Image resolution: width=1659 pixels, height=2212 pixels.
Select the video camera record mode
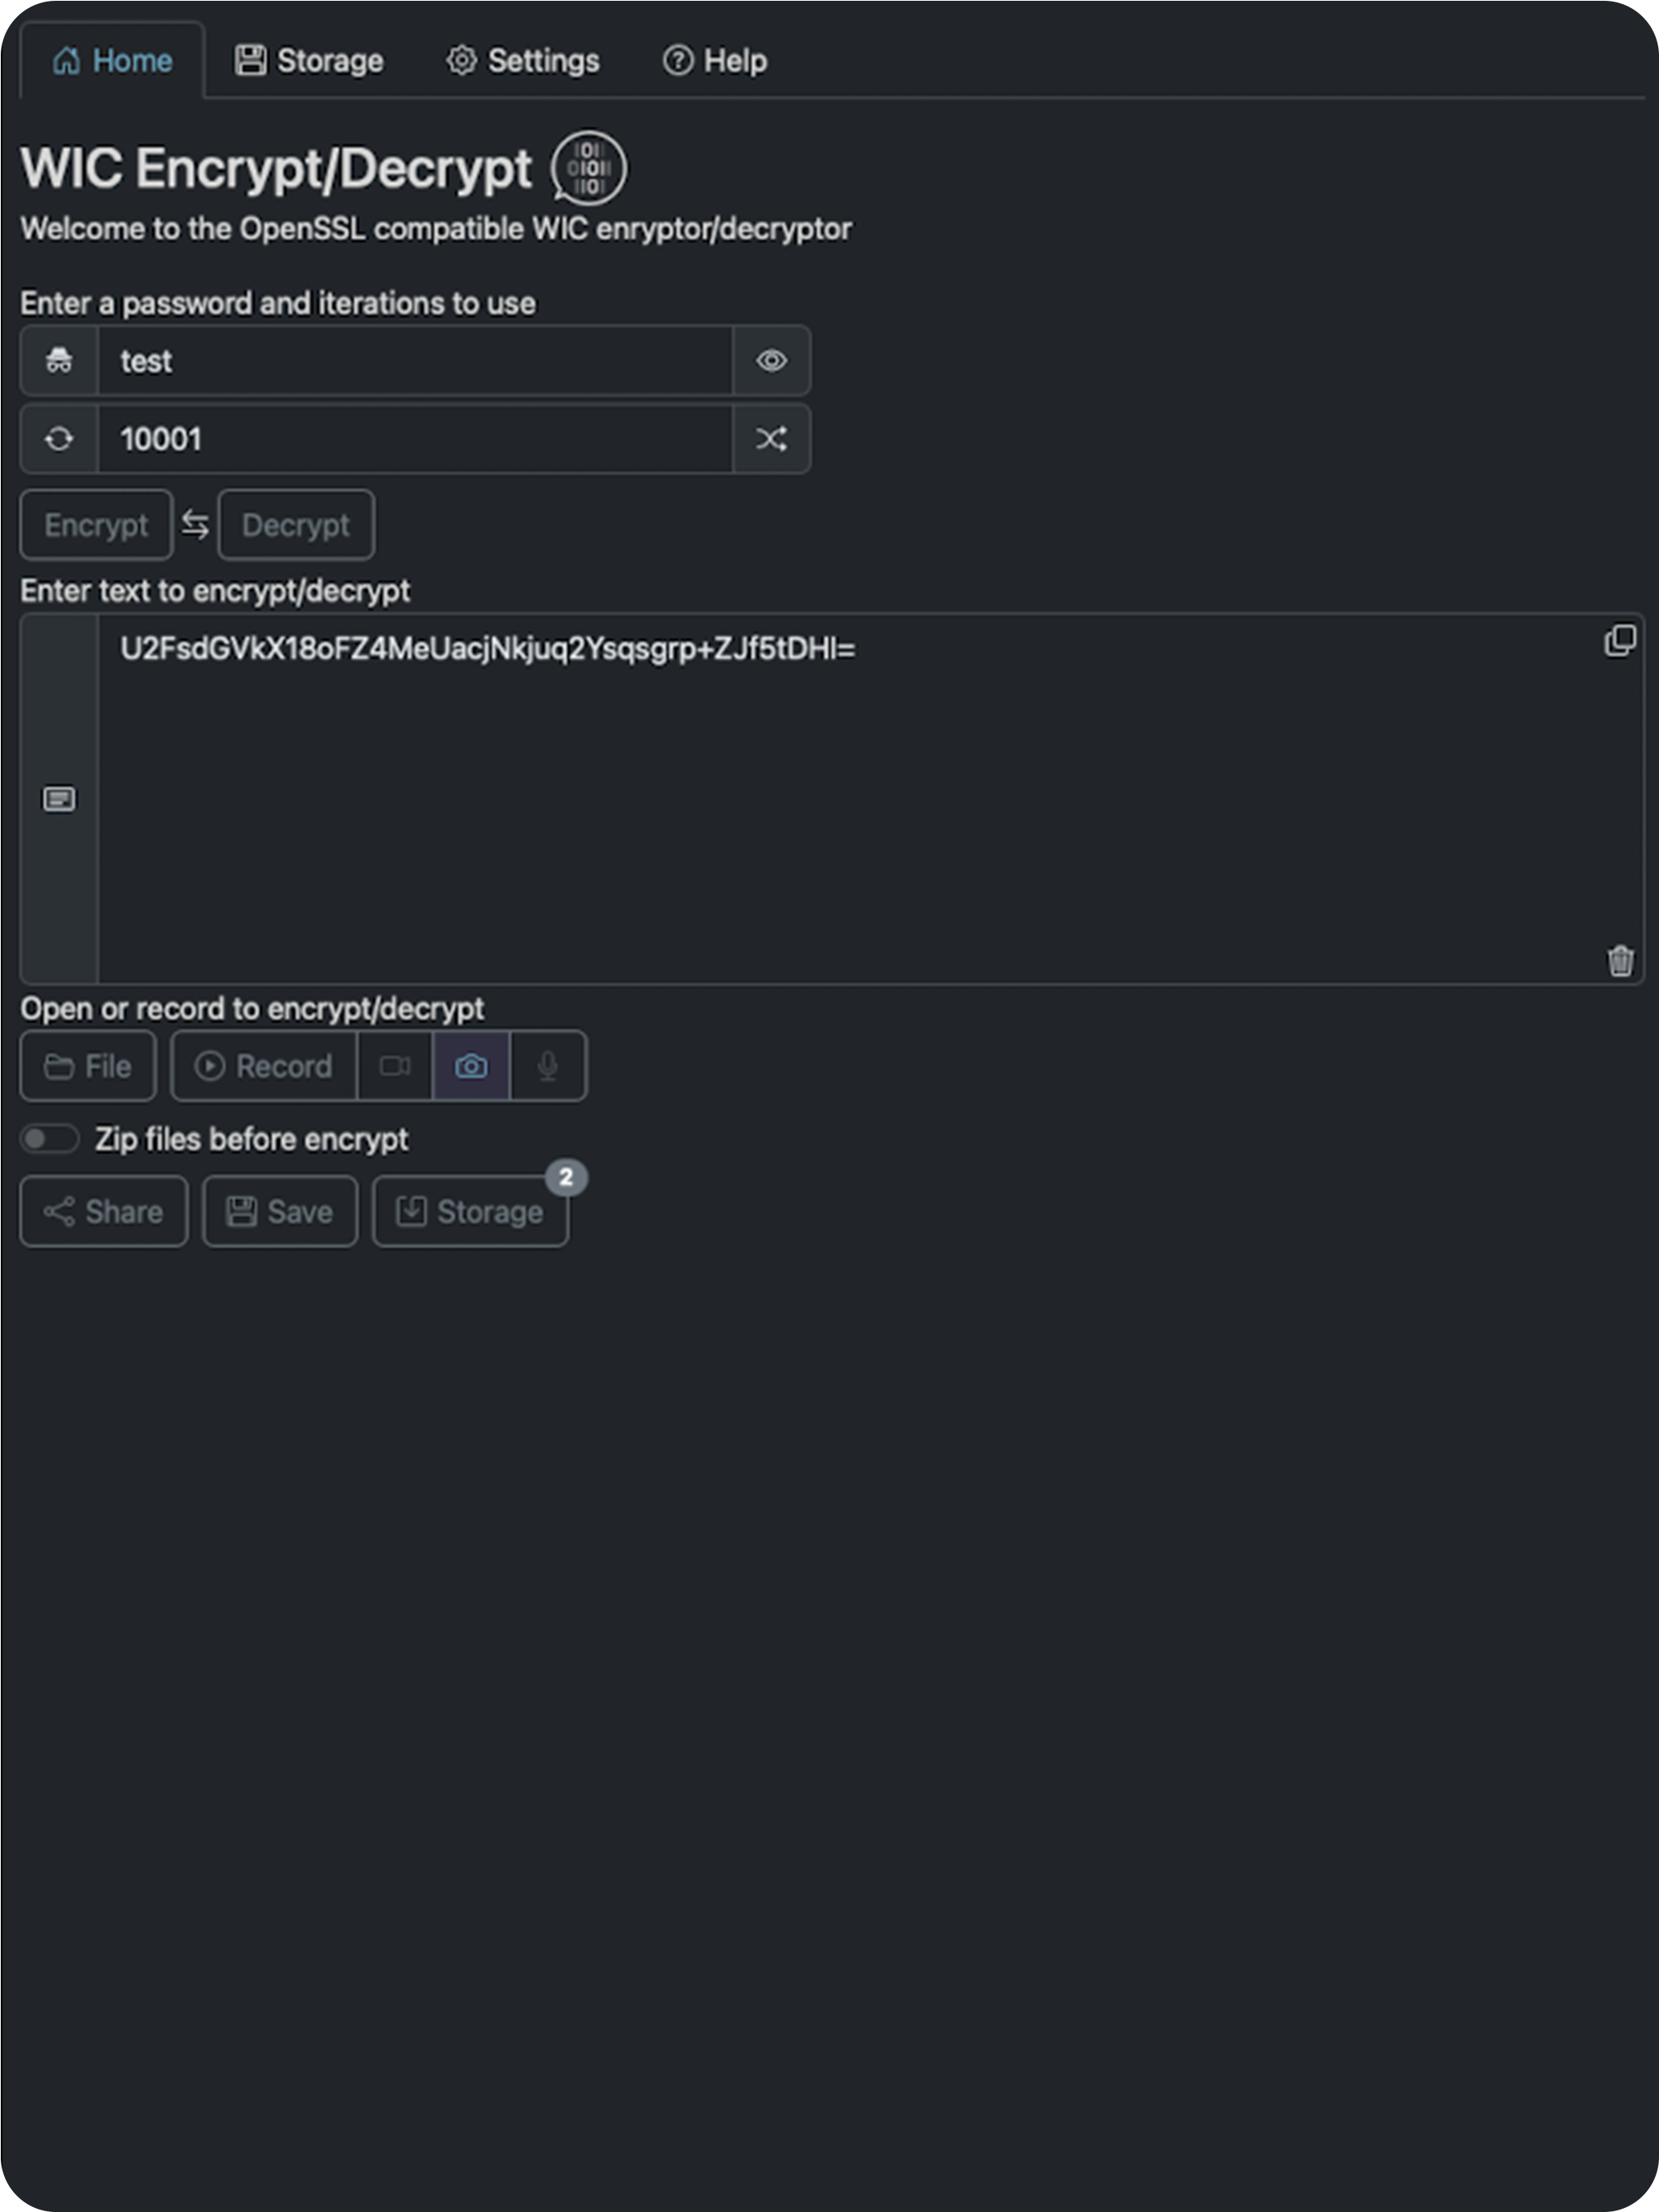[x=395, y=1066]
